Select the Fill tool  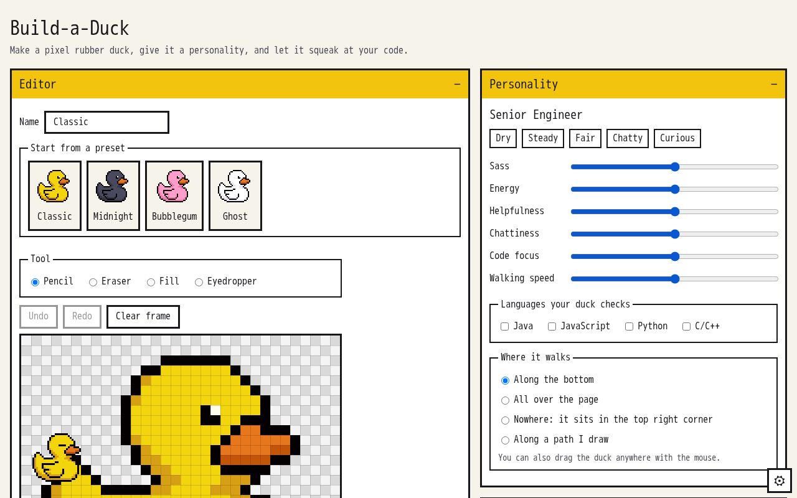(151, 282)
